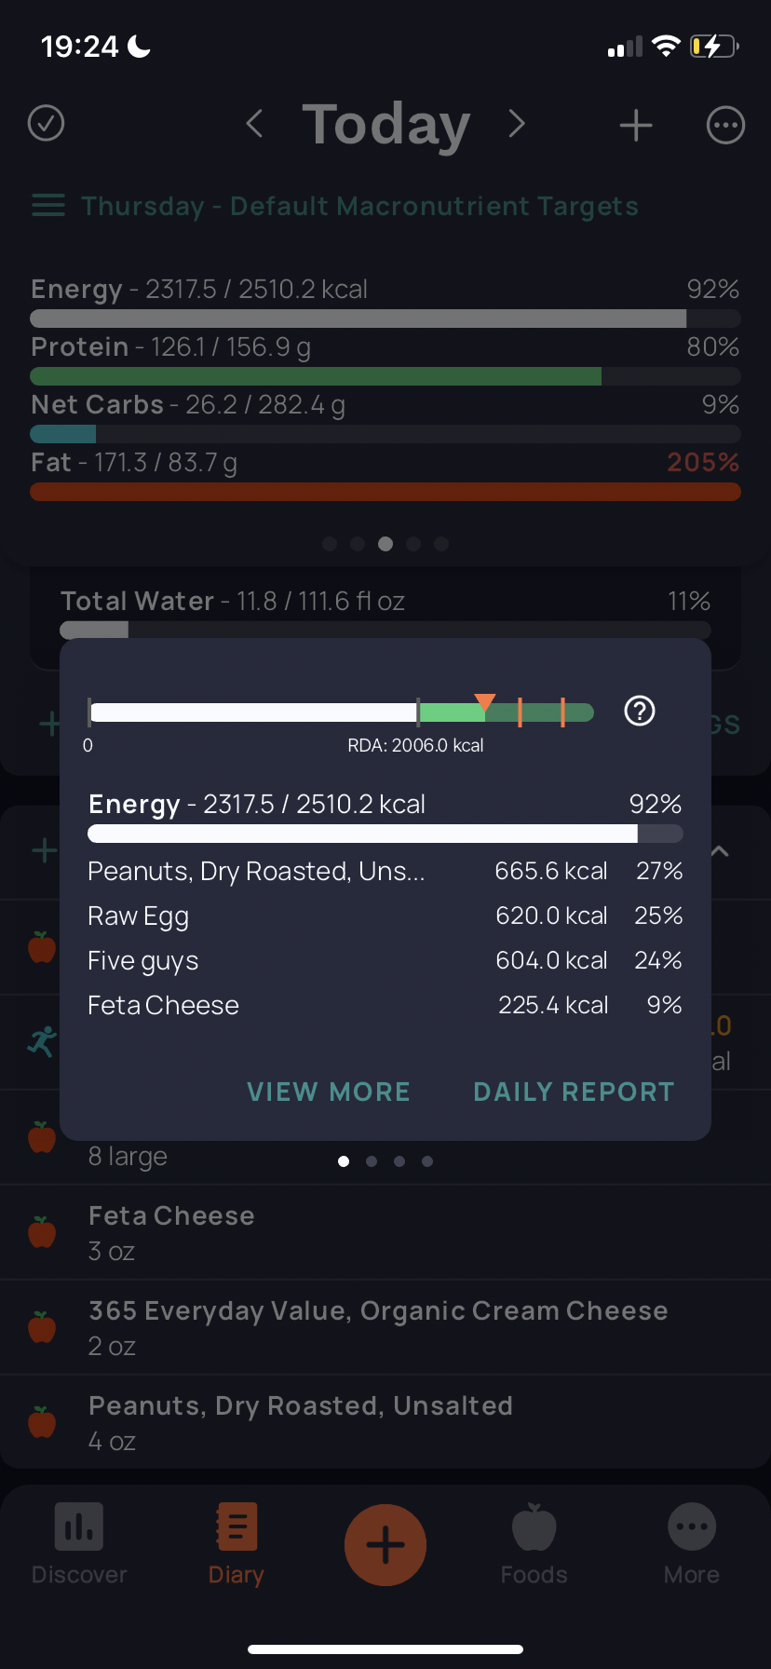
Task: Go to next day arrow
Action: click(x=517, y=123)
